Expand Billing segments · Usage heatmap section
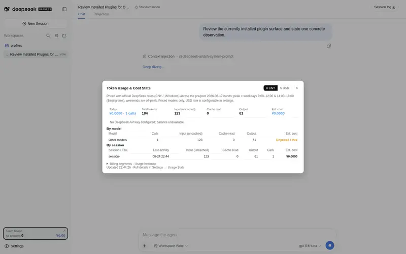 point(131,164)
